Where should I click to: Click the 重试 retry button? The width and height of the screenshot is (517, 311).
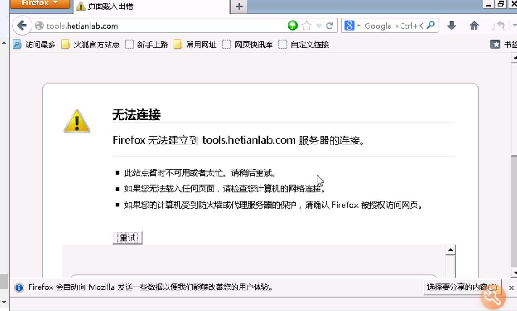(x=128, y=238)
